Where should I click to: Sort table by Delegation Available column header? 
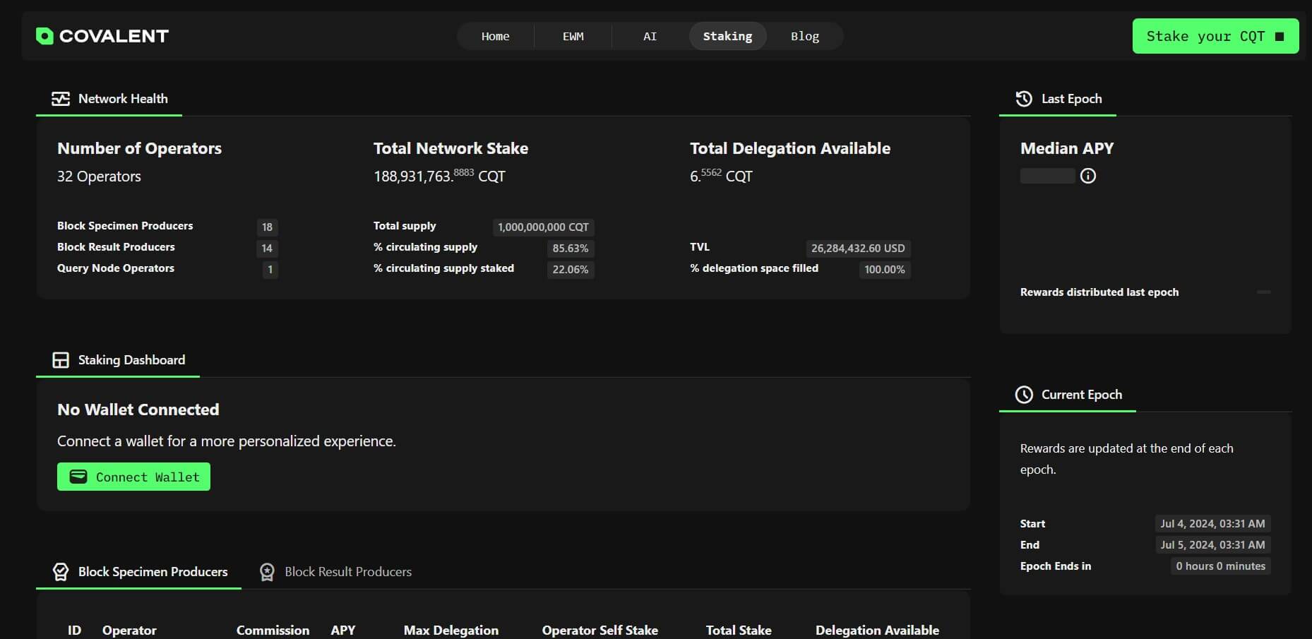pyautogui.click(x=878, y=630)
